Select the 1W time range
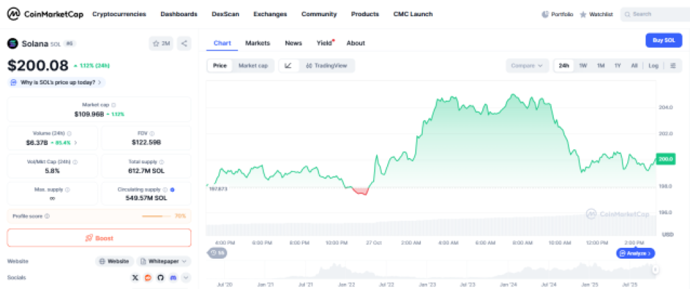The image size is (690, 289). click(x=583, y=65)
